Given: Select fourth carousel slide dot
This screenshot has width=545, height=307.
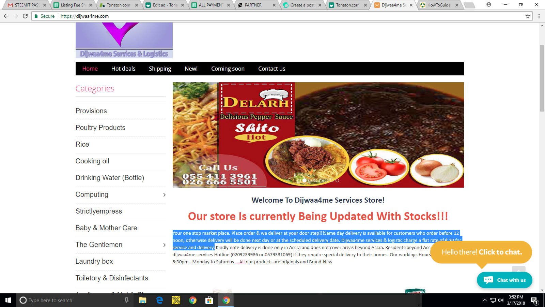Looking at the screenshot, I should point(315,180).
